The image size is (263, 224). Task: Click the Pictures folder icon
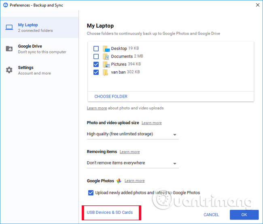[106, 64]
